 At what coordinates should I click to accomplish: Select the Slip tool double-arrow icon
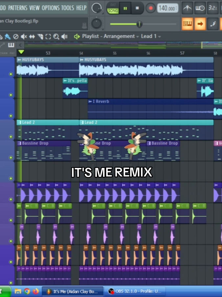tap(32, 36)
